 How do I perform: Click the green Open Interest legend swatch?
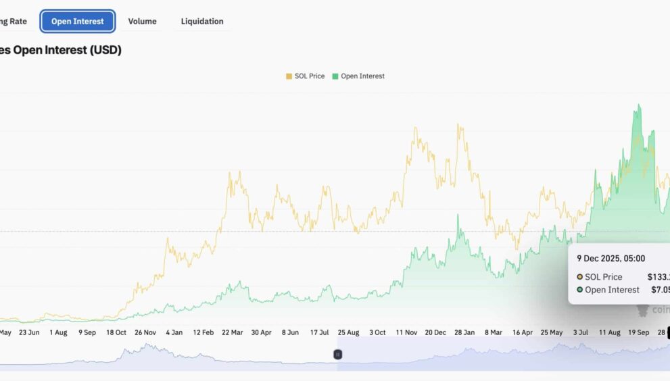tap(335, 76)
